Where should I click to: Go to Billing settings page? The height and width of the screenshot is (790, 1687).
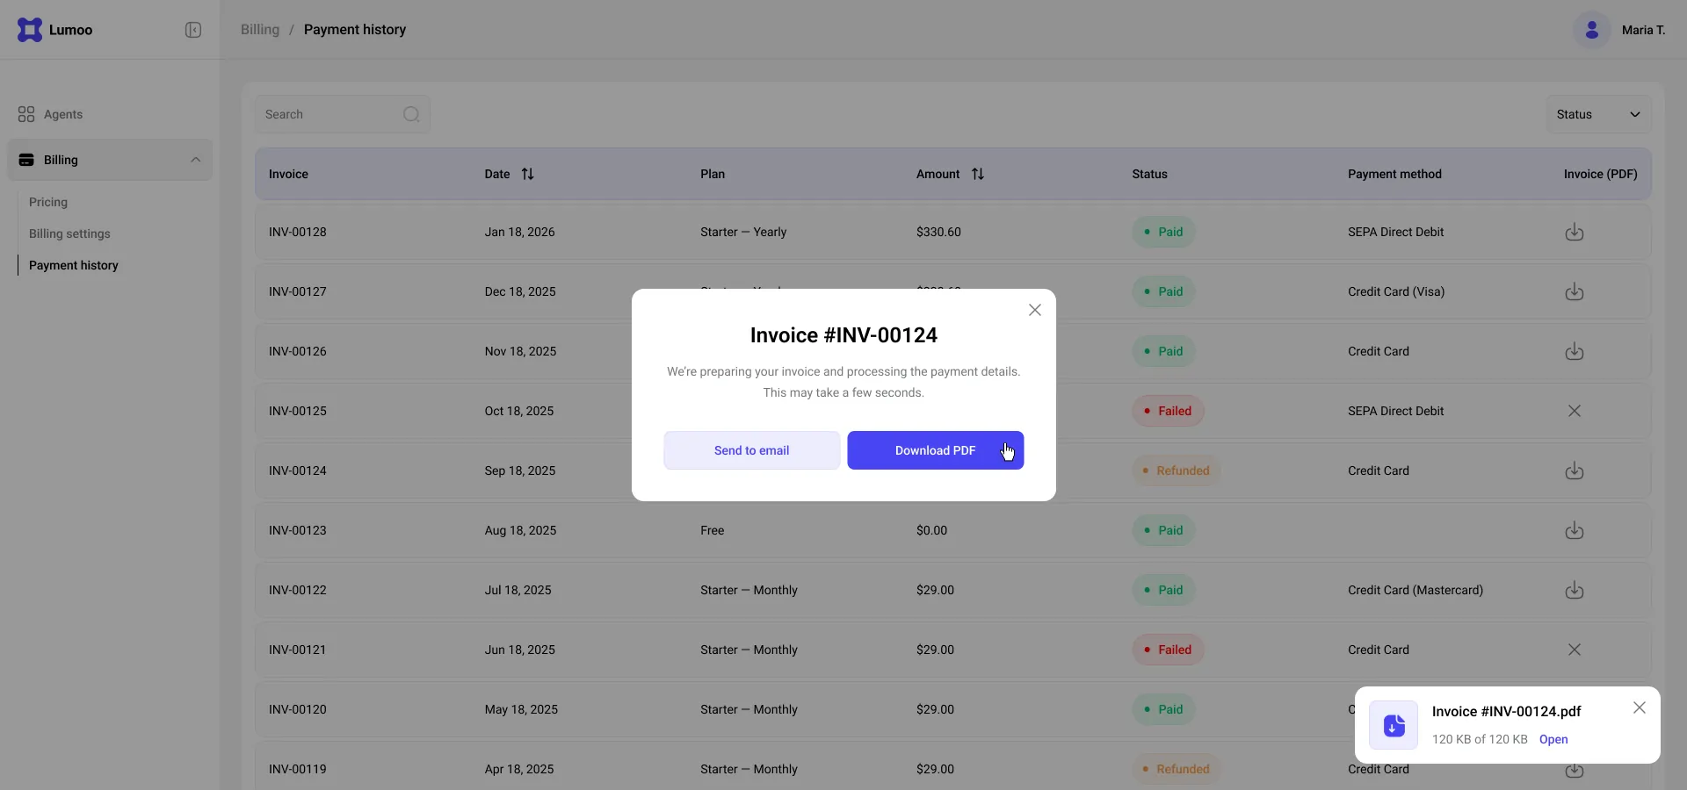point(69,233)
